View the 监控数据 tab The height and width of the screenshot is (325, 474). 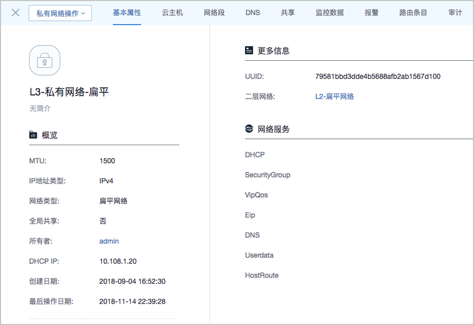(329, 13)
